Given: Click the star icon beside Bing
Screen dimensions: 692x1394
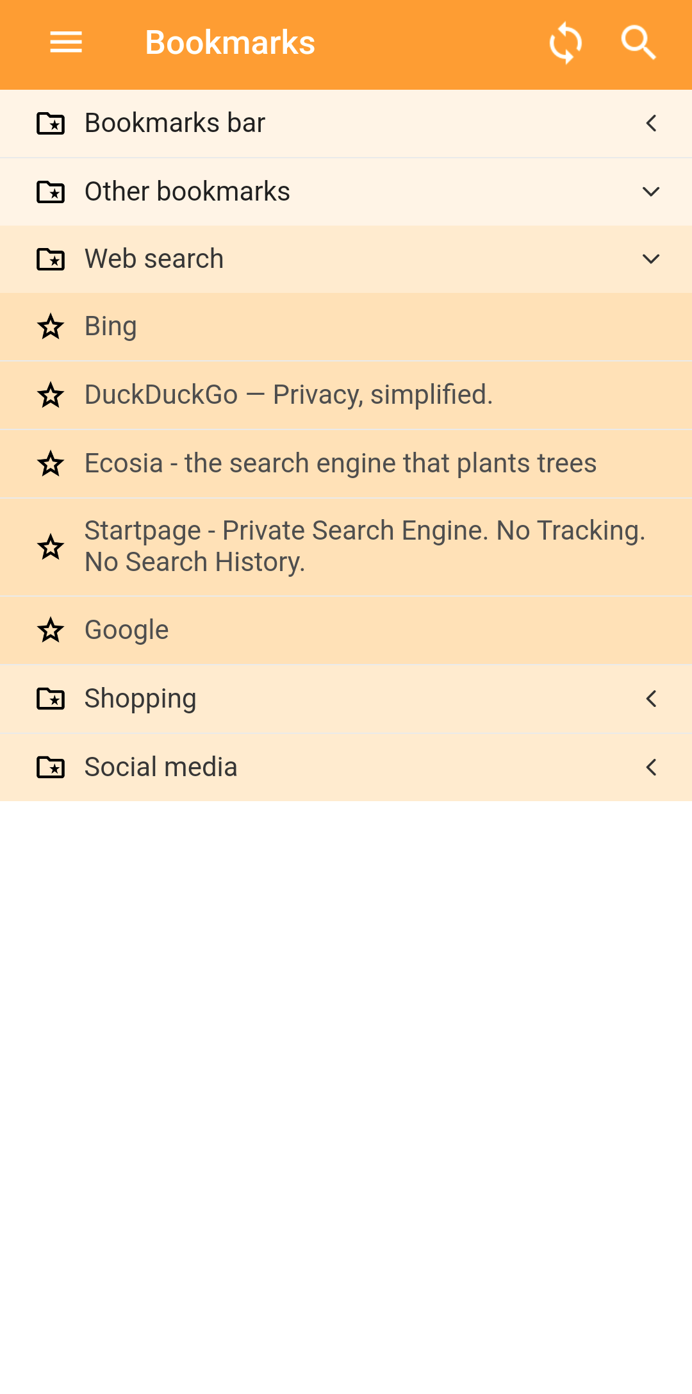Looking at the screenshot, I should click(x=51, y=327).
